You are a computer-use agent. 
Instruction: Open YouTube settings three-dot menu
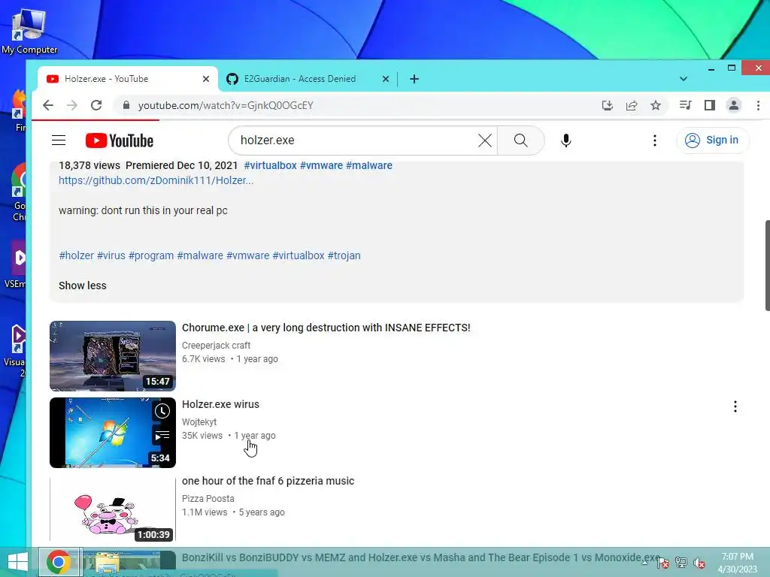[655, 140]
